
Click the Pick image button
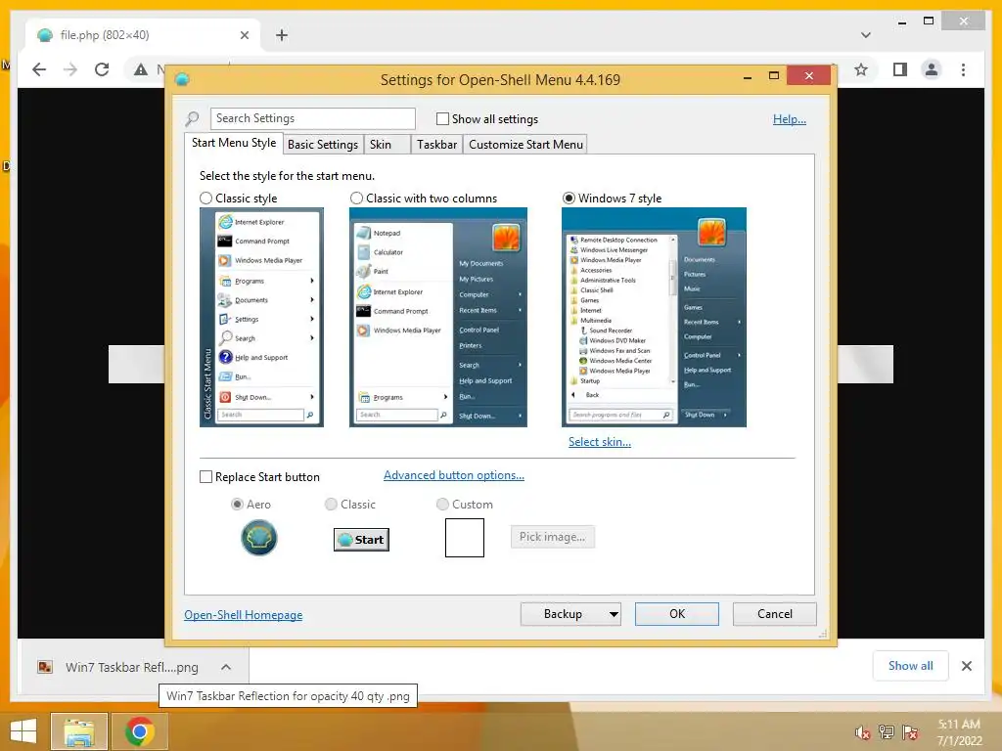tap(552, 537)
